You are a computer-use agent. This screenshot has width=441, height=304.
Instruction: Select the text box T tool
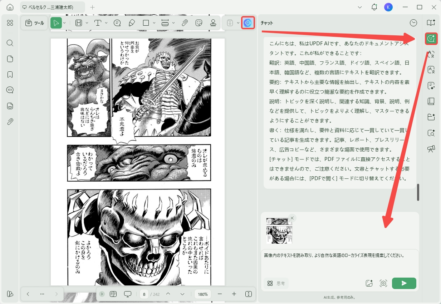tap(98, 23)
